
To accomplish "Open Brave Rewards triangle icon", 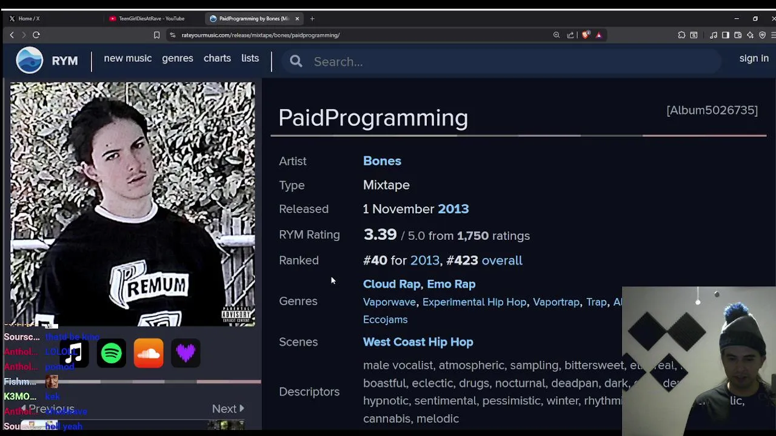I will (x=598, y=35).
